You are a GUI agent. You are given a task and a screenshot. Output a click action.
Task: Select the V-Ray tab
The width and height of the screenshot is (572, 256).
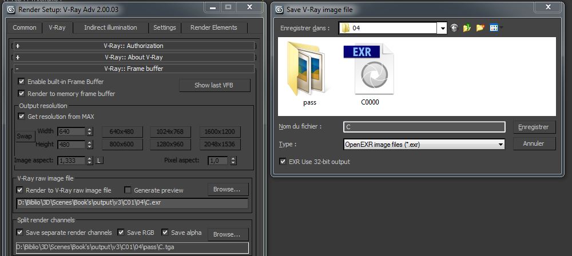57,28
